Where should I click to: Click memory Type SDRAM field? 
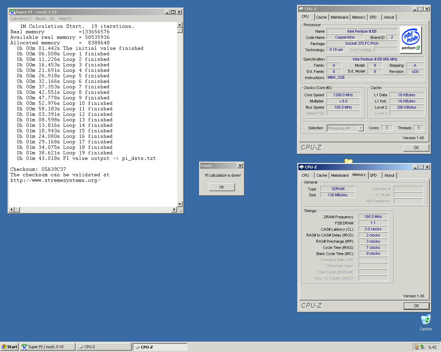(338, 189)
